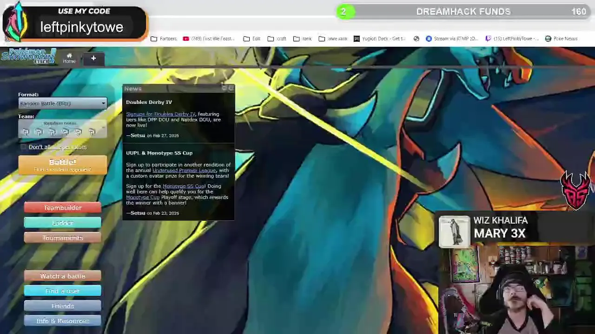The height and width of the screenshot is (334, 595).
Task: Open the wwe rank bookmarks folder
Action: tap(333, 39)
